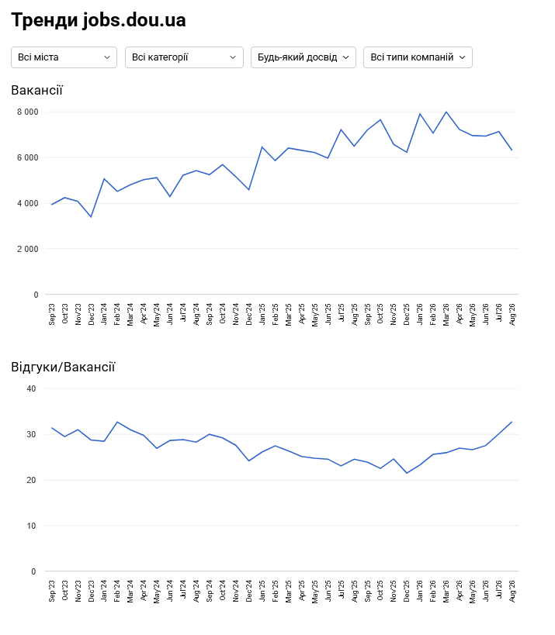Click the Відгуки/Вакансії chart title
555x635 pixels.
pyautogui.click(x=63, y=367)
